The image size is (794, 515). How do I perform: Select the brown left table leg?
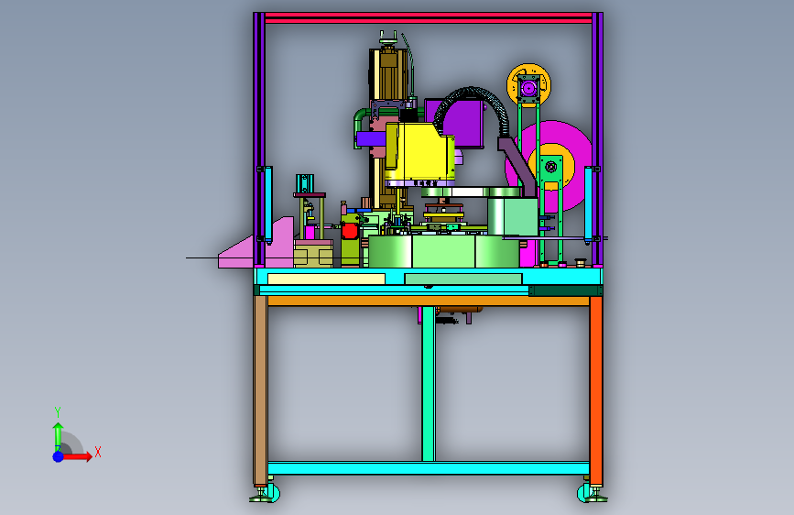260,390
